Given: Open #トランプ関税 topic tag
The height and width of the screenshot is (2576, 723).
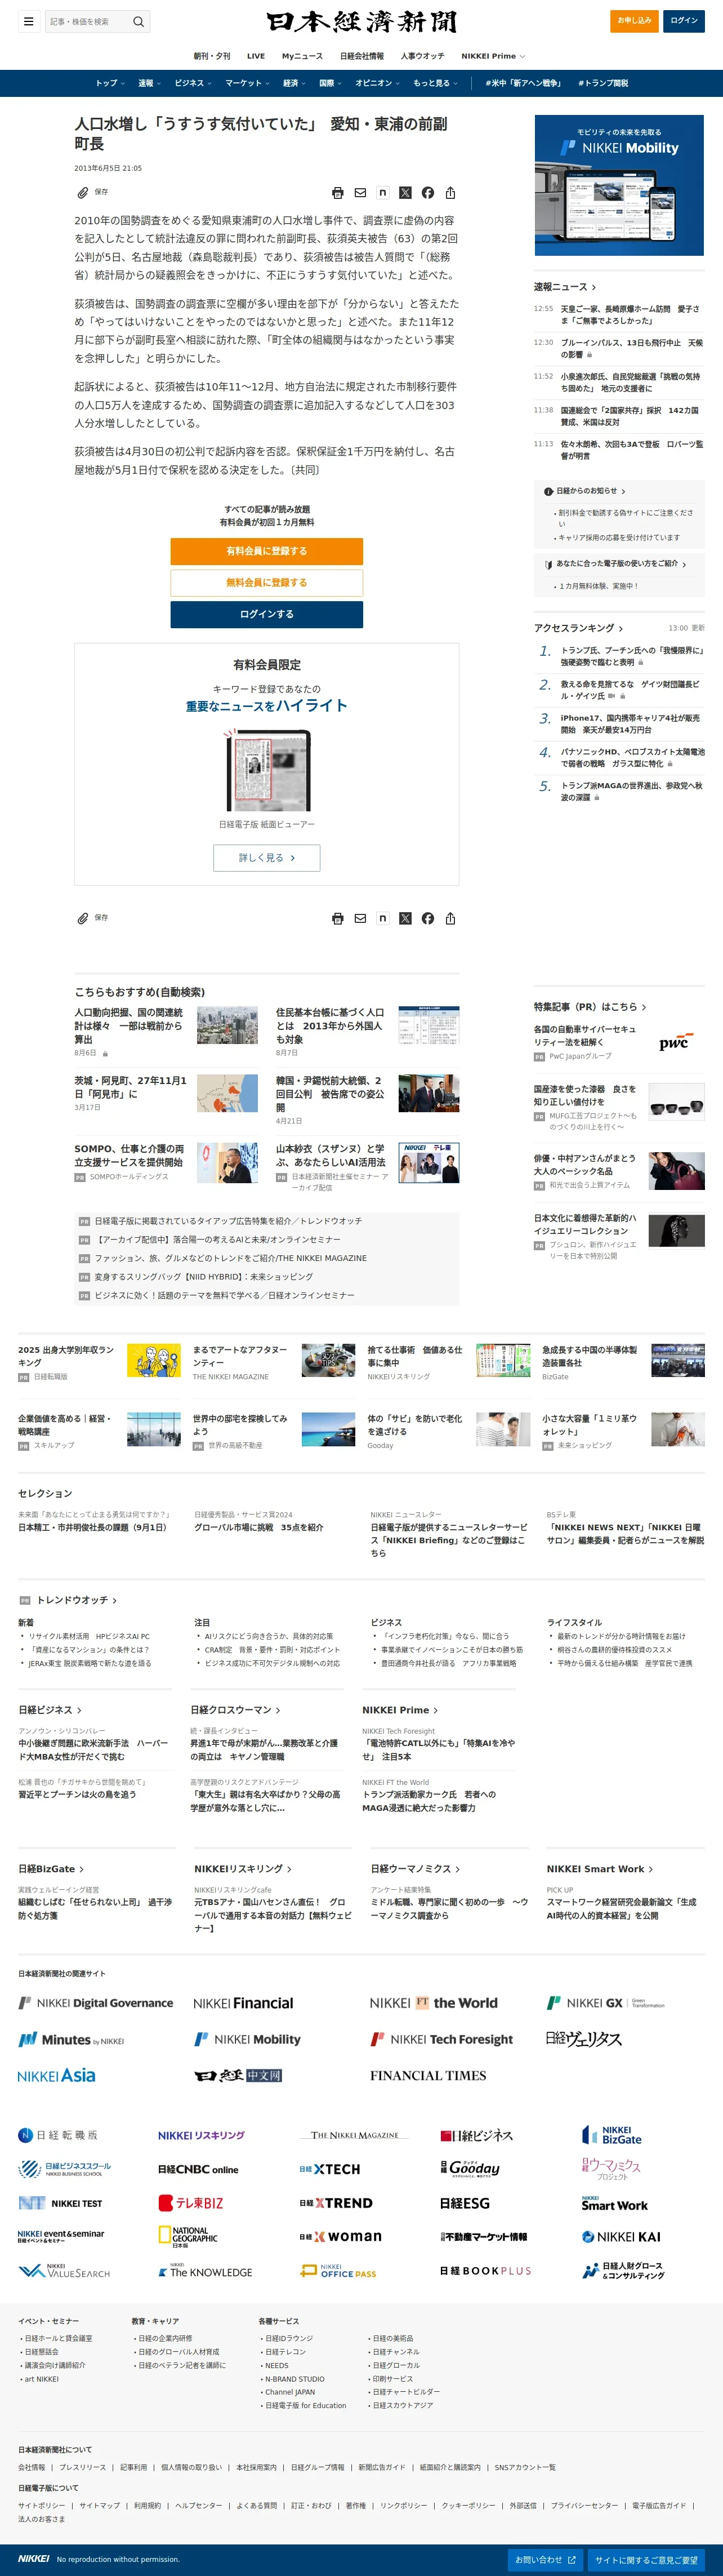Looking at the screenshot, I should pyautogui.click(x=603, y=83).
